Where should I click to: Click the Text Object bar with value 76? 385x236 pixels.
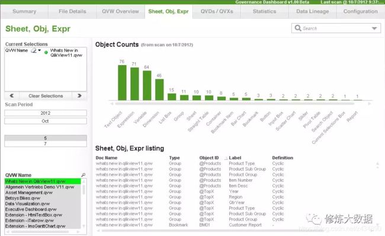122,83
